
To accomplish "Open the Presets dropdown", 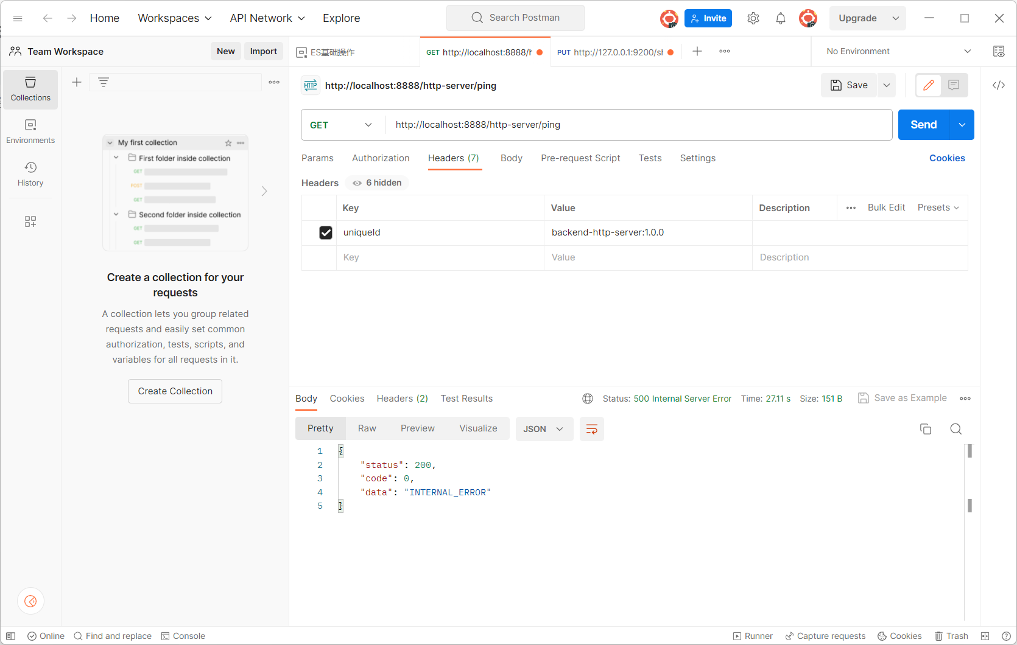I will [938, 207].
